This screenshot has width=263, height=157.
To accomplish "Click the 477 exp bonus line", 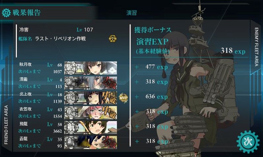I will click(x=157, y=67).
